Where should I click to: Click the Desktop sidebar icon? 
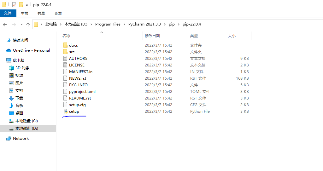pyautogui.click(x=11, y=113)
